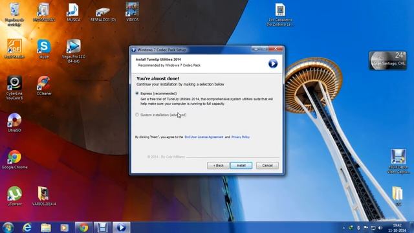This screenshot has height=233, width=414.
Task: Switch to Codec Pack setup taskbar item
Action: click(x=122, y=227)
